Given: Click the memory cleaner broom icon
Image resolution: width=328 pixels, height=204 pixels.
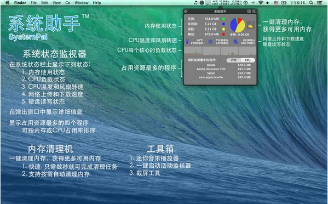Looking at the screenshot, I should [x=250, y=26].
